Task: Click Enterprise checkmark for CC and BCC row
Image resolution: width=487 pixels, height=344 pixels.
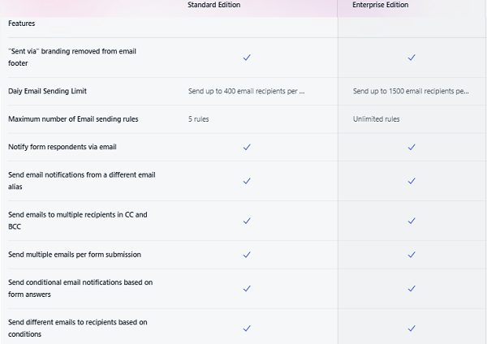Action: 412,221
